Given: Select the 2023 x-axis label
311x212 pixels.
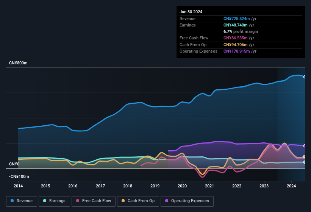Looking at the screenshot, I should [x=264, y=186].
